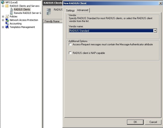
Task: Select Templates Management label
Action: point(22,27)
